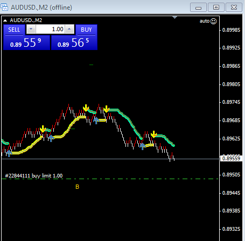Click the sell price tile 0.89 55 9
245x241 pixels.
tap(26, 42)
